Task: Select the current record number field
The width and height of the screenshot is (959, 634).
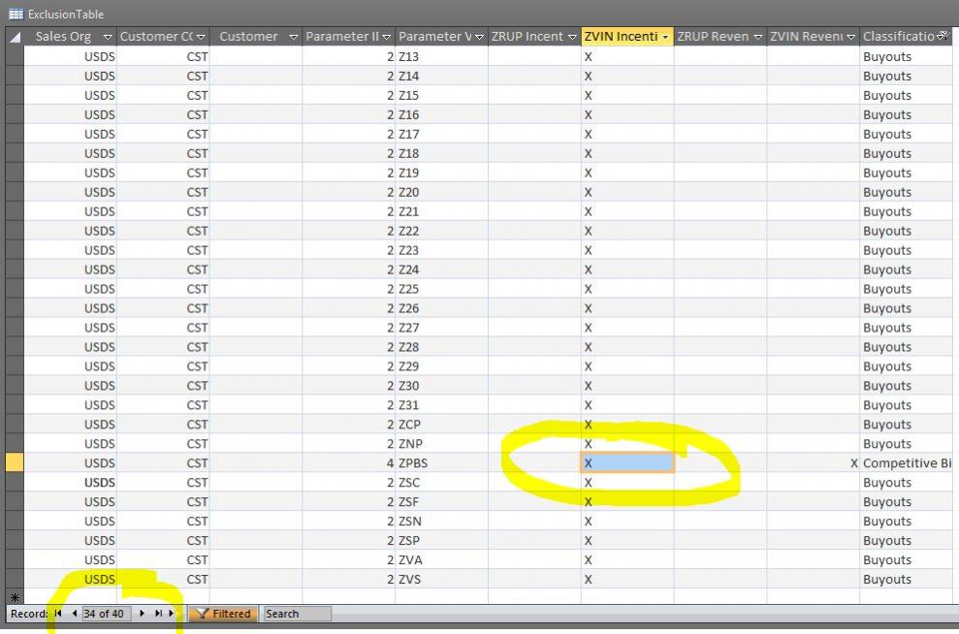Action: (106, 614)
